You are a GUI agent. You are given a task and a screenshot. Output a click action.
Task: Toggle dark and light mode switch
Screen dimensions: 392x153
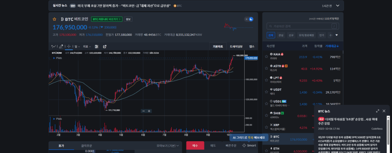click(x=249, y=19)
